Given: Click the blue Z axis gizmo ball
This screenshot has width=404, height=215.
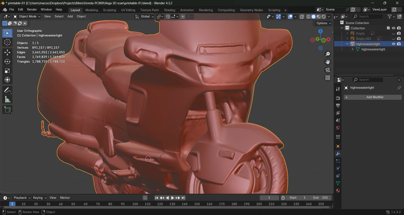Looking at the screenshot, I should tap(320, 31).
